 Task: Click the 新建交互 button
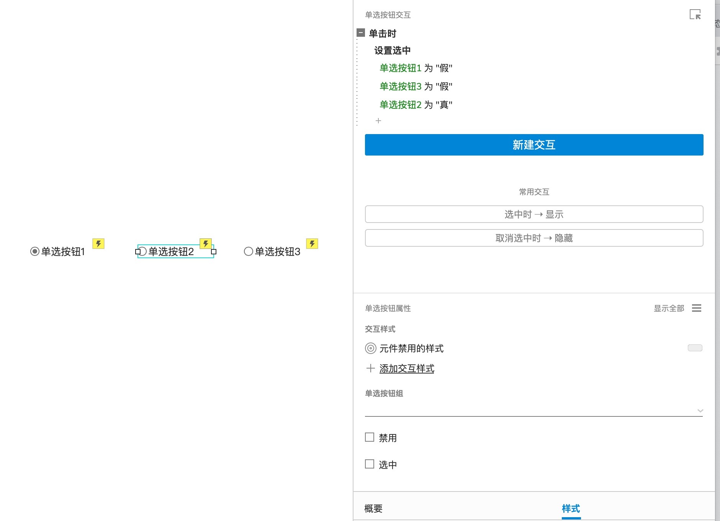click(x=534, y=145)
